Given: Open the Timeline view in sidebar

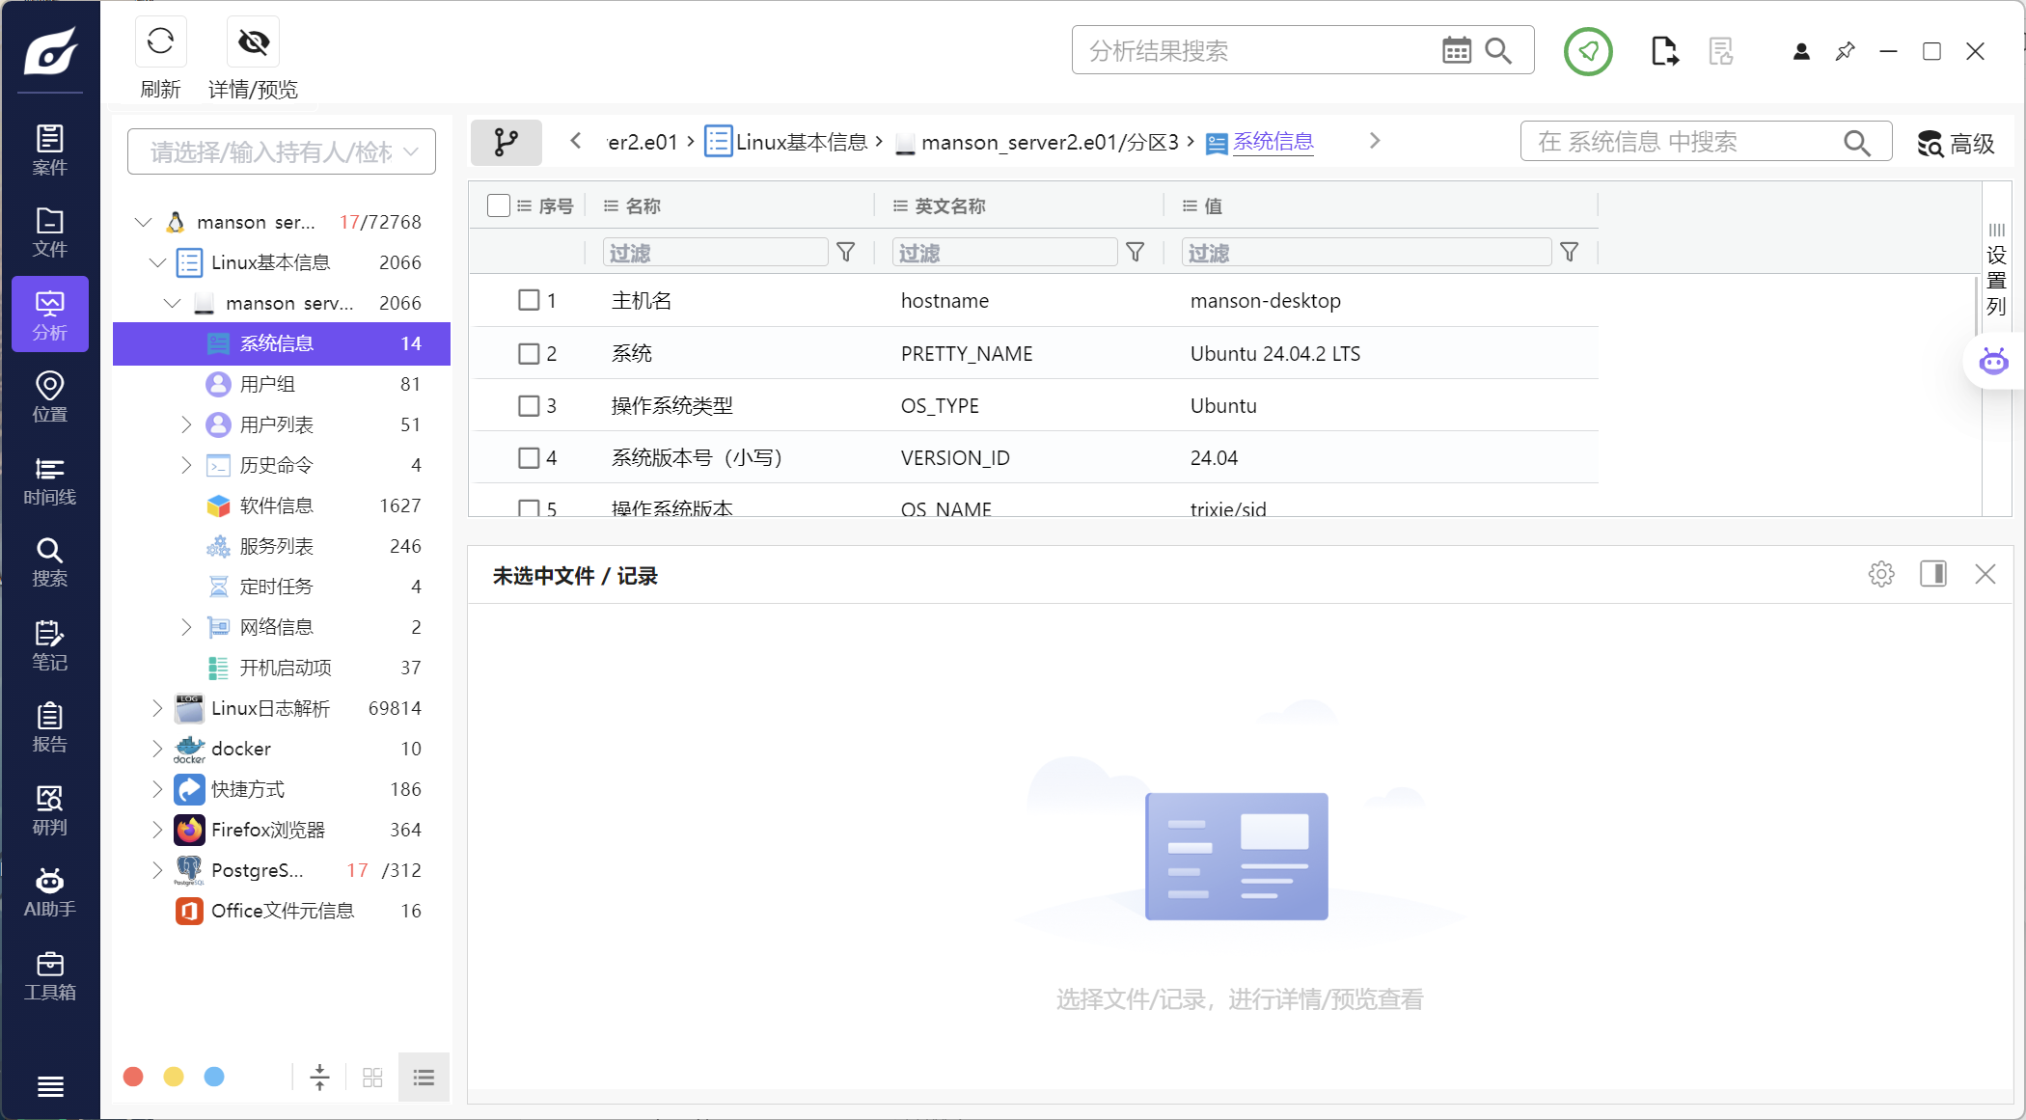Looking at the screenshot, I should coord(49,480).
